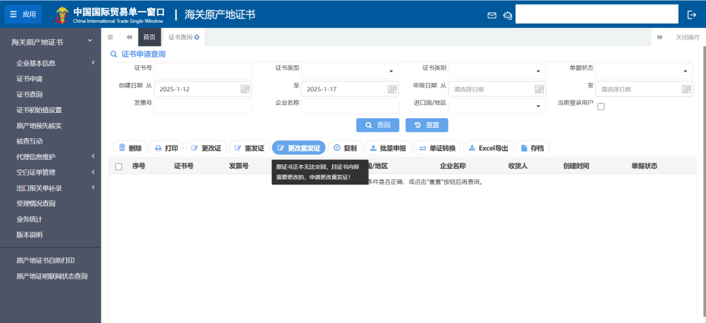The image size is (706, 323).
Task: Click the 单证转换 convert button
Action: tap(437, 148)
